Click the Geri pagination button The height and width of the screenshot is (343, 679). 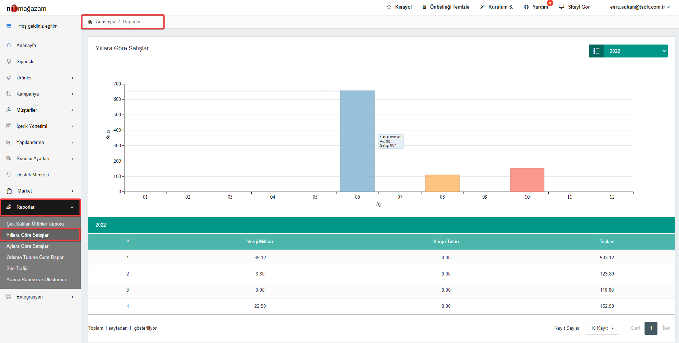click(636, 328)
